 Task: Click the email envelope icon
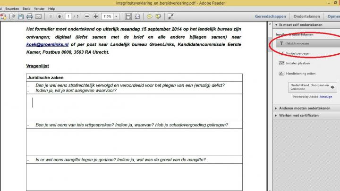pos(38,17)
